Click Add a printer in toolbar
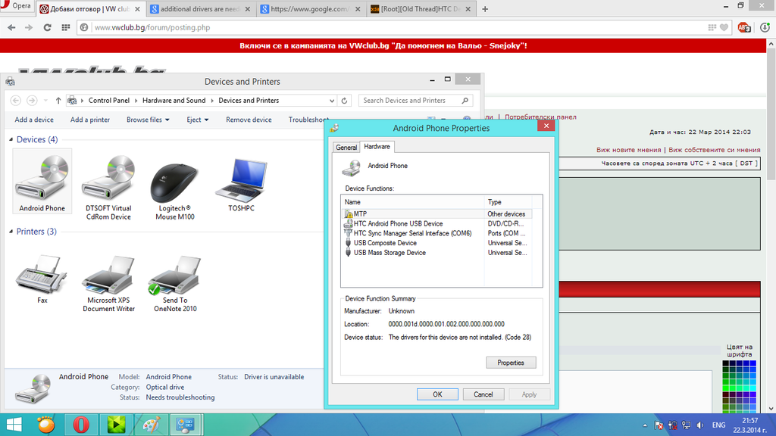 pyautogui.click(x=90, y=120)
